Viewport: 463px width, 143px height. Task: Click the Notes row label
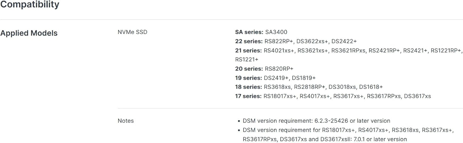click(x=126, y=121)
